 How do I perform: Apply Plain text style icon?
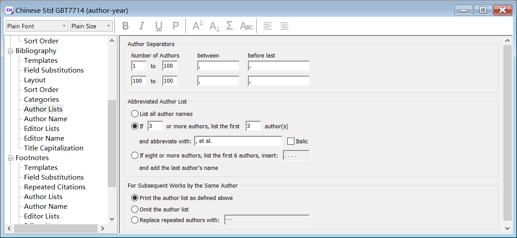coord(176,26)
